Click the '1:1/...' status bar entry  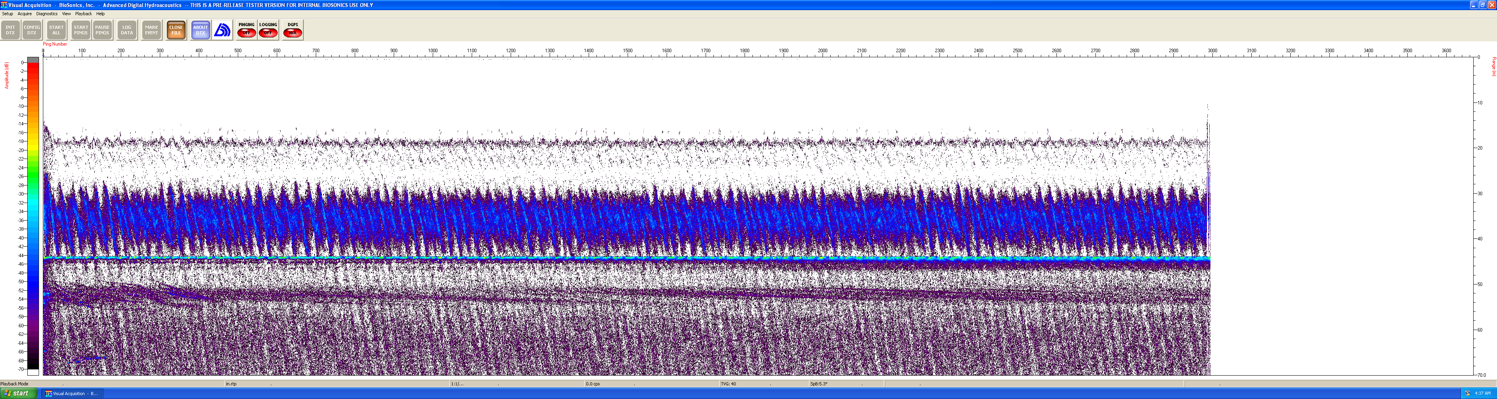[457, 384]
